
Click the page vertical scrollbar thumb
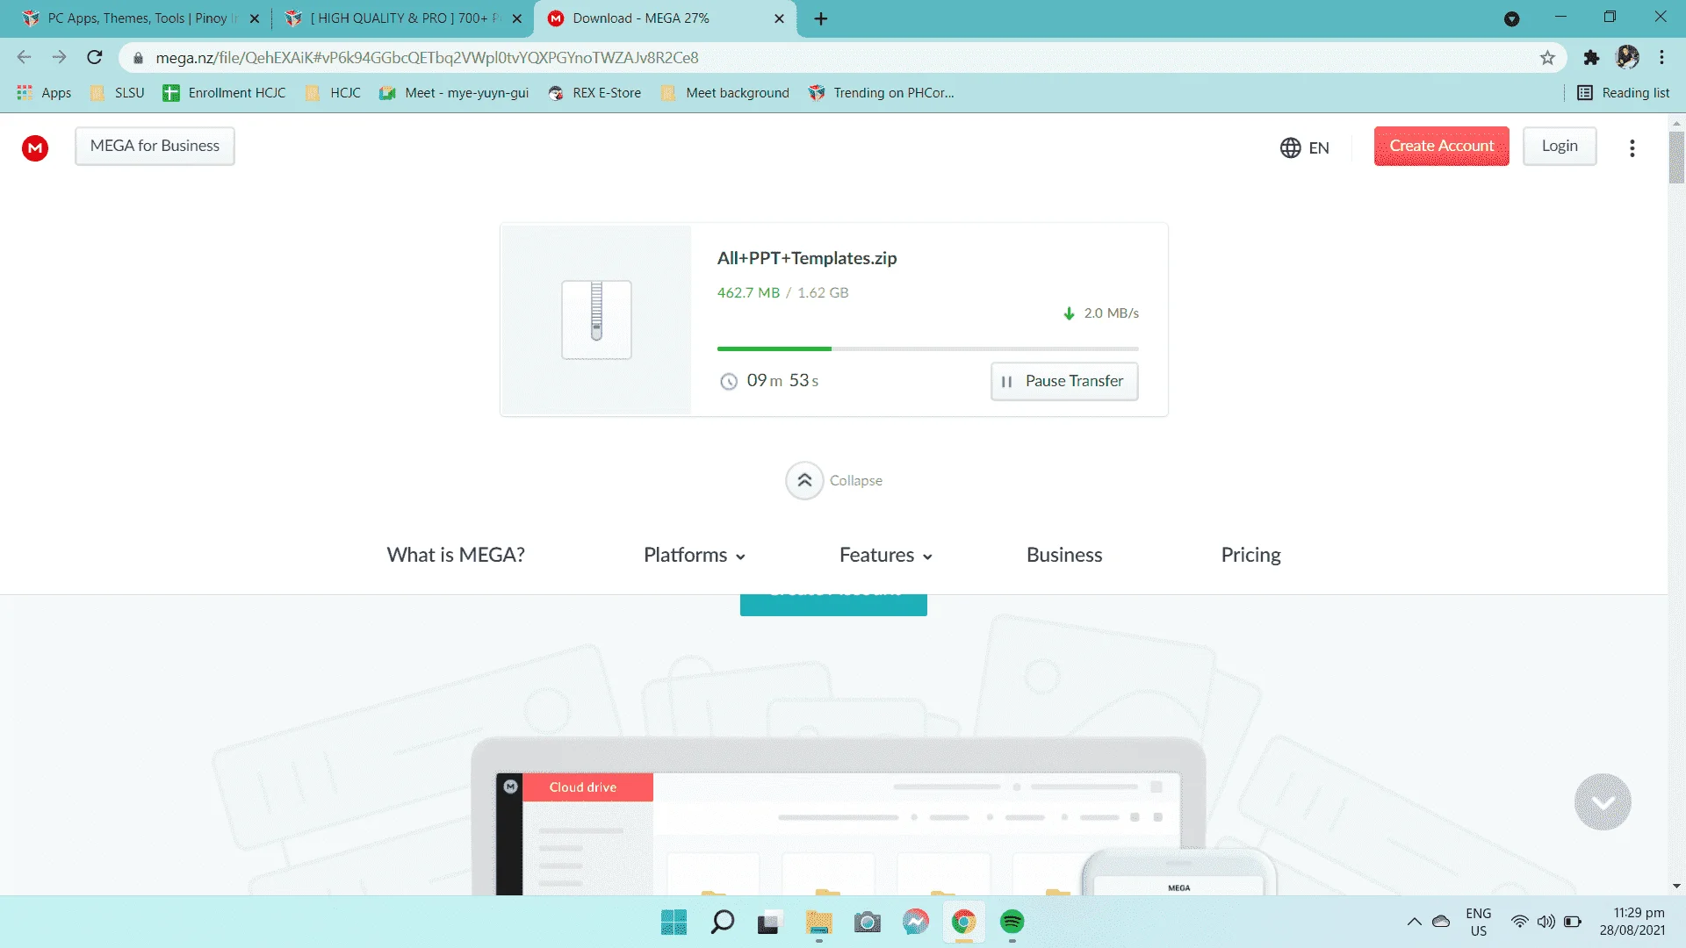tap(1676, 156)
